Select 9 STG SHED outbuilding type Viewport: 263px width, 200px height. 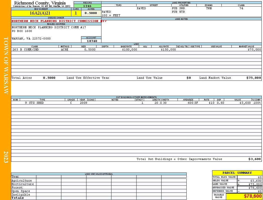34,103
